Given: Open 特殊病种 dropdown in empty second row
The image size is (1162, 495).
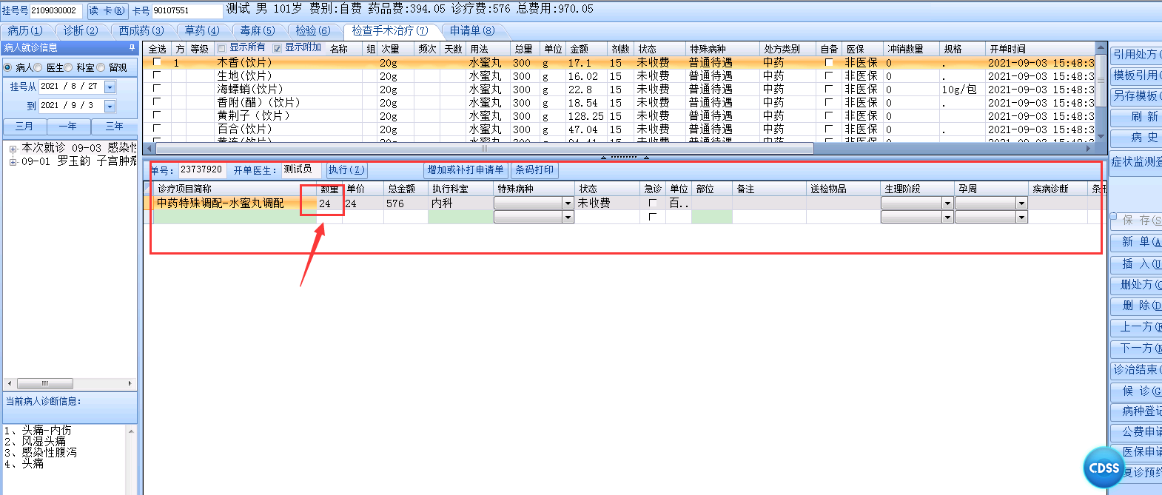Looking at the screenshot, I should 568,217.
